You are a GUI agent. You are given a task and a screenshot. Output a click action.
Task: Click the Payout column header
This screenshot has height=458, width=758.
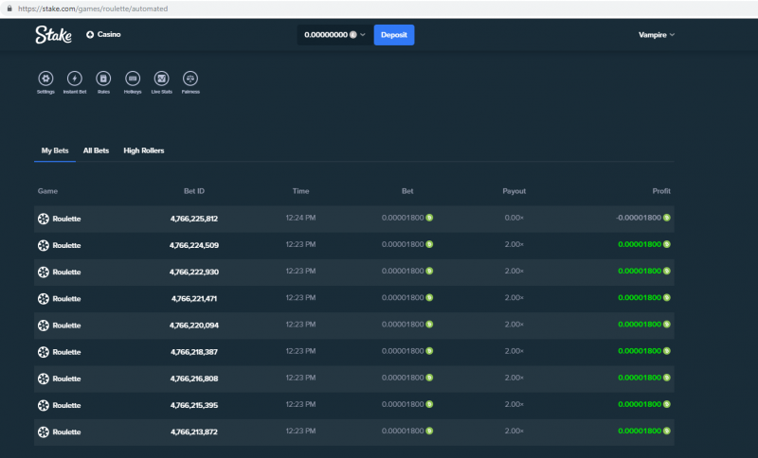(x=514, y=191)
